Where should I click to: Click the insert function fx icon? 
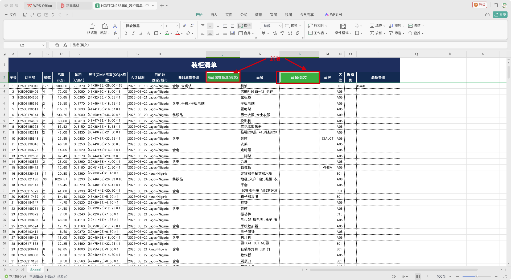pyautogui.click(x=65, y=45)
